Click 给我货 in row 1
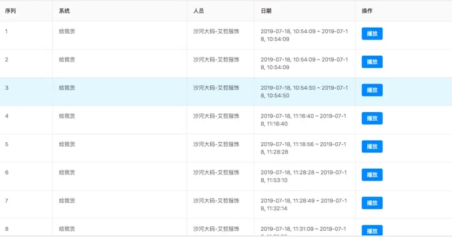This screenshot has height=237, width=452. click(67, 32)
